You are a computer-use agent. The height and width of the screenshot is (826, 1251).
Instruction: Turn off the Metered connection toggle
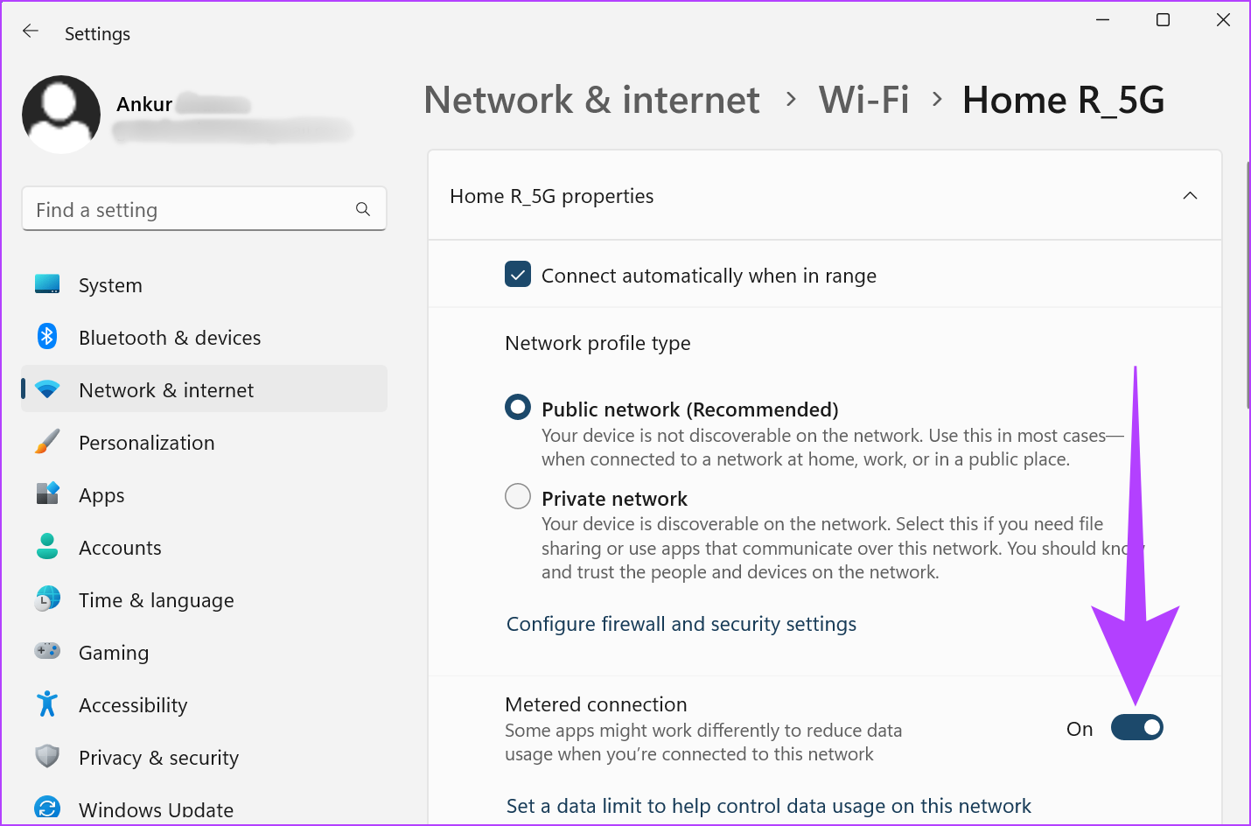(1136, 728)
